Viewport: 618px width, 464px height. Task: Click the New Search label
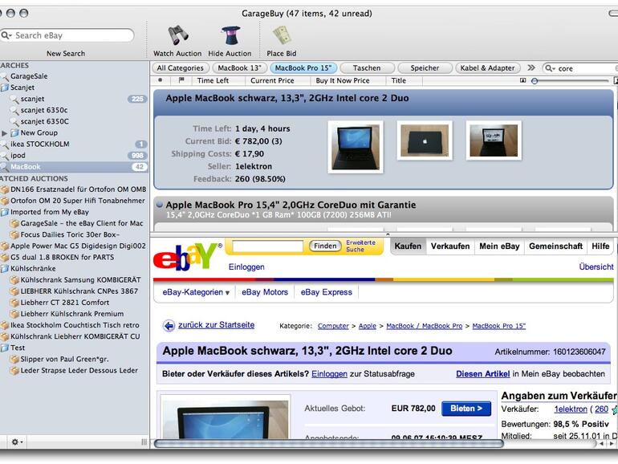[66, 53]
